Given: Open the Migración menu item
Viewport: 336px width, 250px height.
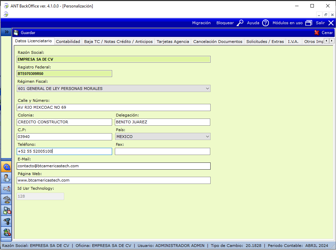Looking at the screenshot, I should point(201,23).
